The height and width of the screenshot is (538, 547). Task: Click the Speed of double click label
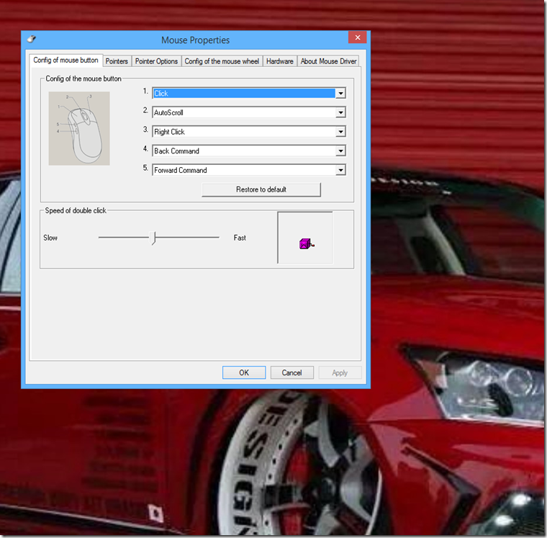pos(76,210)
